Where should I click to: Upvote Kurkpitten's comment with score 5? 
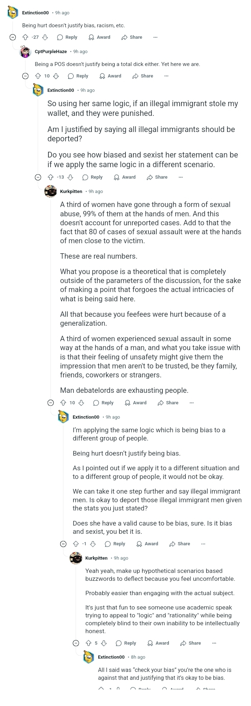click(89, 643)
